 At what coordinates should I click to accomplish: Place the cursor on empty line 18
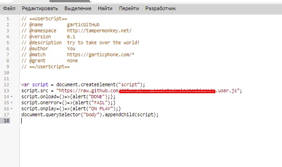[x=151, y=120]
